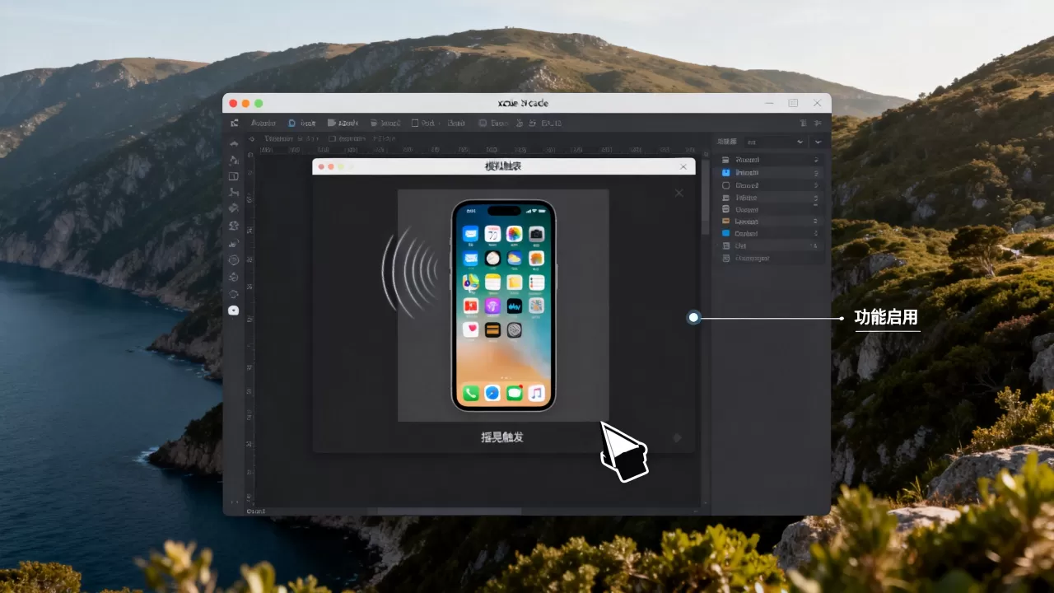Tap the Reminders app icon on the iPhone
Image resolution: width=1054 pixels, height=593 pixels.
(x=536, y=282)
